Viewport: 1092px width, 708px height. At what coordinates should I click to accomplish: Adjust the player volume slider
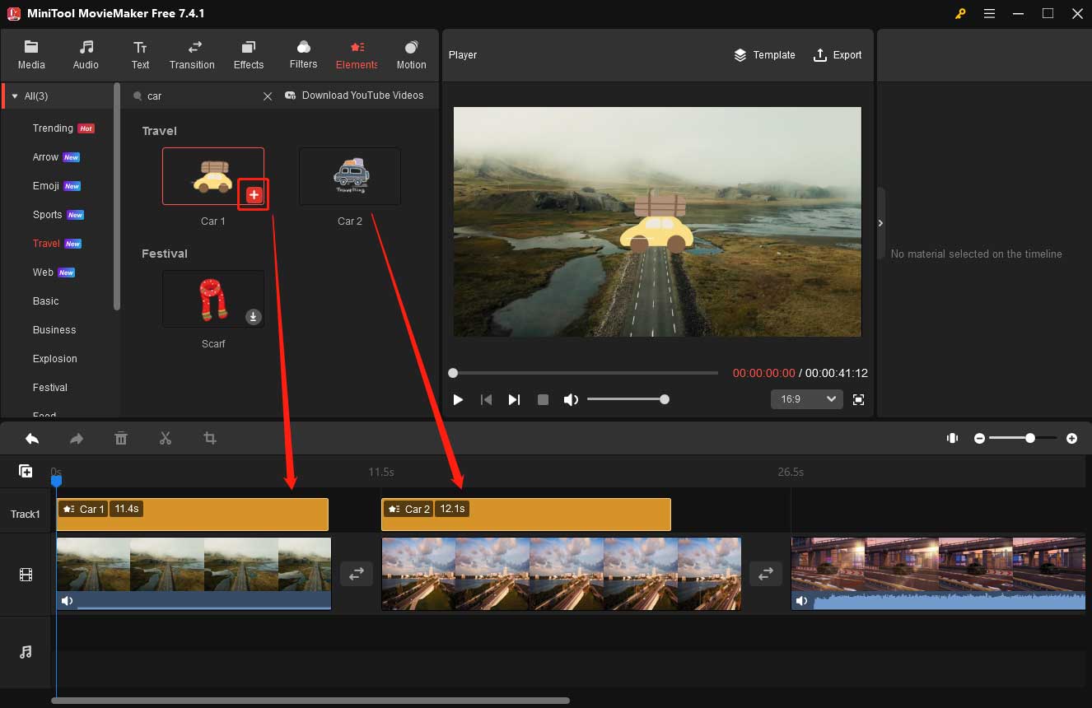(628, 399)
